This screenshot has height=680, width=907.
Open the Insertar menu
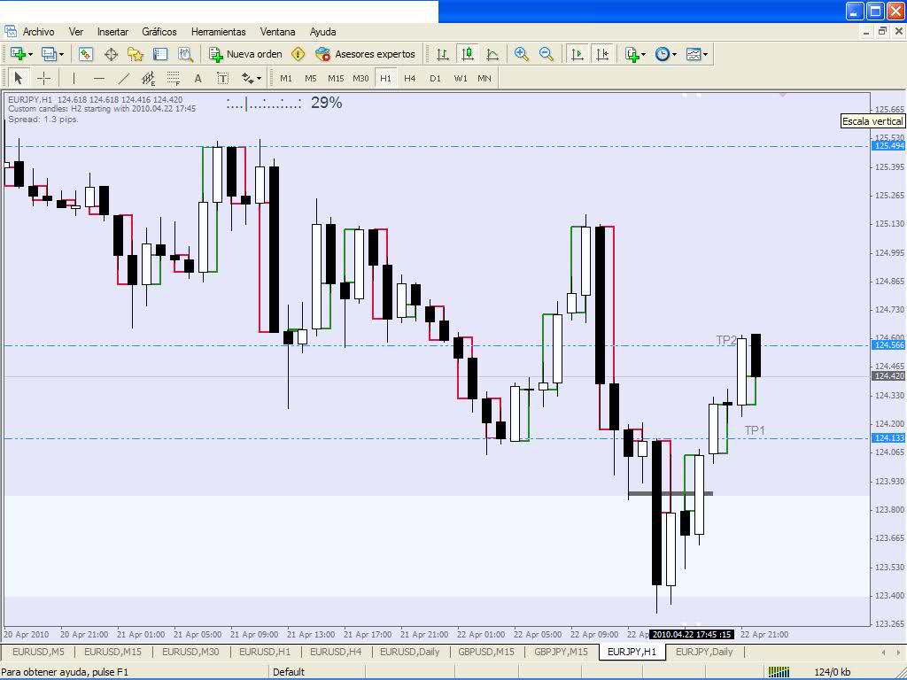tap(112, 32)
